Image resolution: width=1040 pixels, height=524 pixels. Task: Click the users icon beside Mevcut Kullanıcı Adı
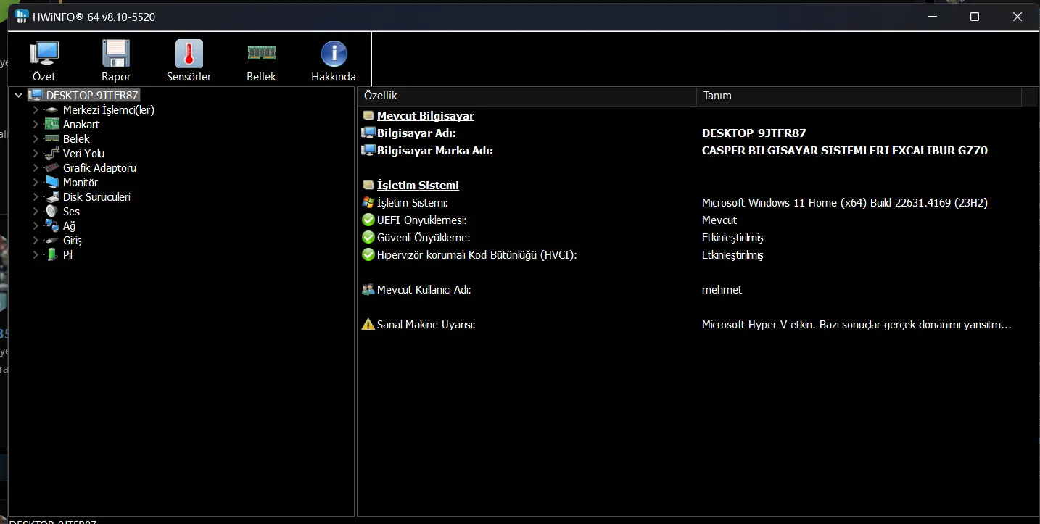(x=368, y=290)
